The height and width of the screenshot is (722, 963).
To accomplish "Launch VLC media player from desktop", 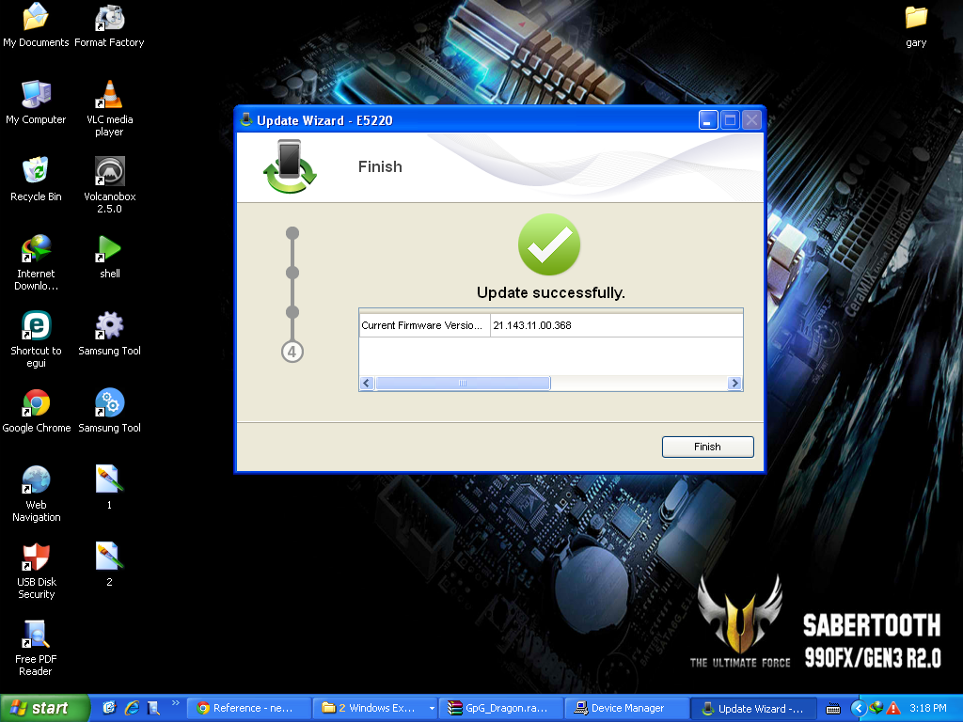I will pos(110,94).
